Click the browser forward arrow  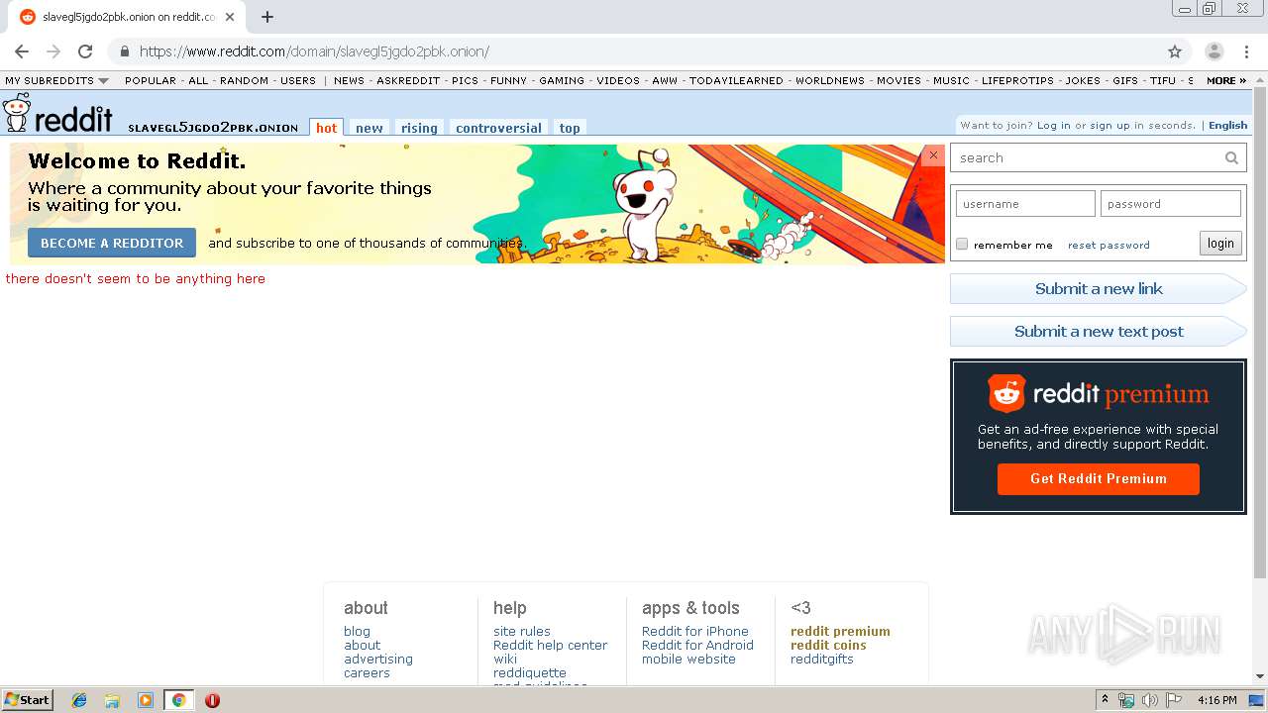[53, 51]
